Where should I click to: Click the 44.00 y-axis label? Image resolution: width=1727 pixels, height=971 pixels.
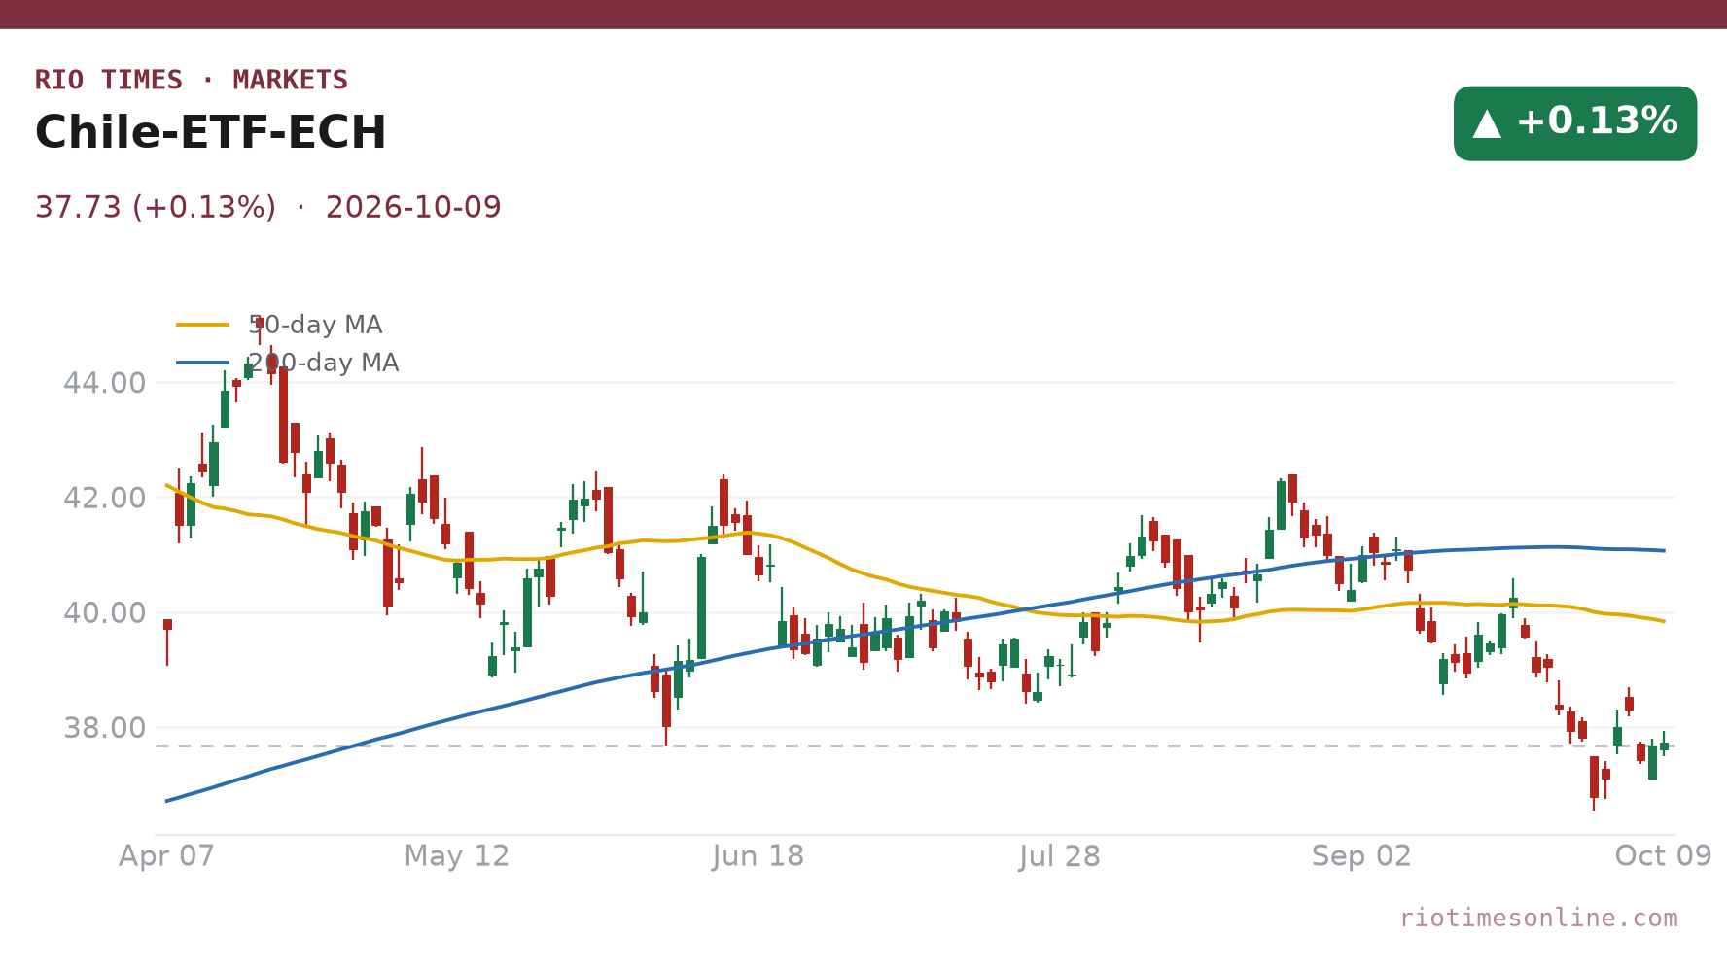[105, 383]
